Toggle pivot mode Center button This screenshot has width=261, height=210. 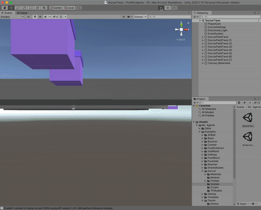56,8
